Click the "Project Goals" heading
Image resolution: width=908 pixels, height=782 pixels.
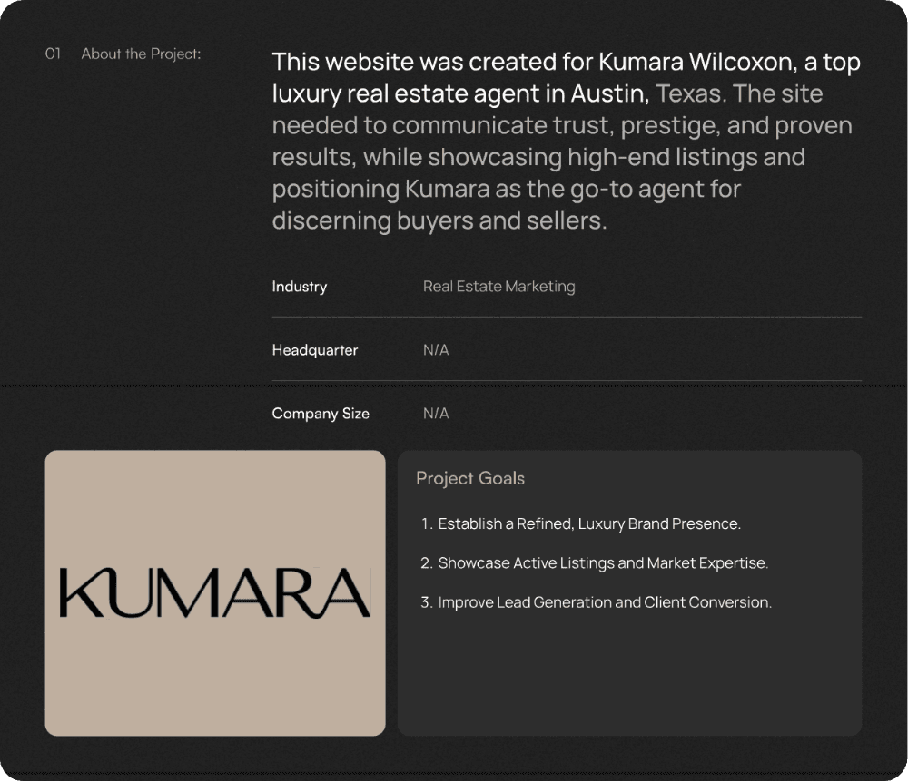(x=470, y=478)
